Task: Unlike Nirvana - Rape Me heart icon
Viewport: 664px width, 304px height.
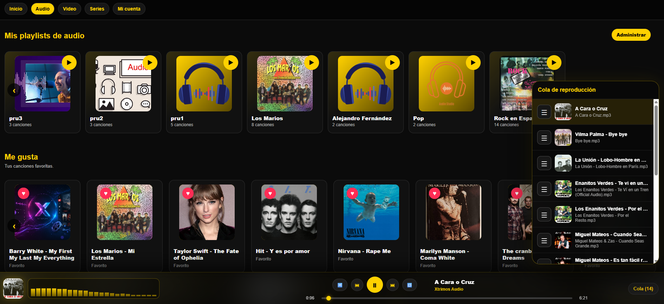Action: click(x=352, y=193)
